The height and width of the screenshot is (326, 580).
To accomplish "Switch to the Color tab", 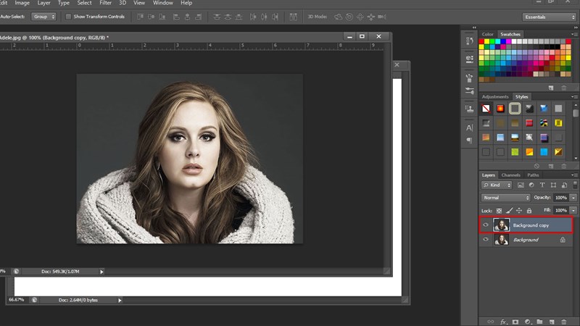I will point(487,34).
